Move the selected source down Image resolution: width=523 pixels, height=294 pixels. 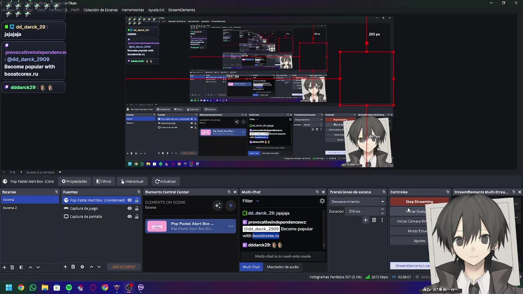tap(99, 267)
